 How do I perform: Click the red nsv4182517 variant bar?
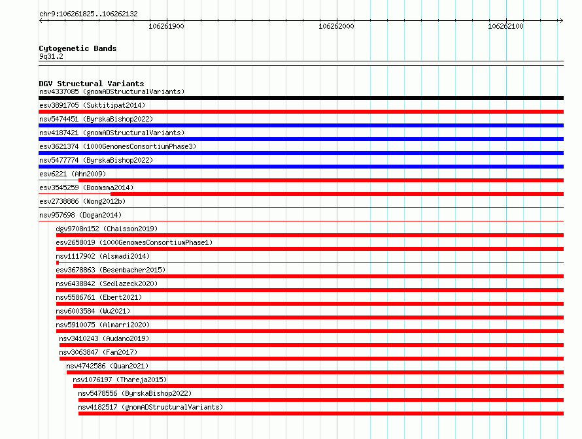point(321,414)
